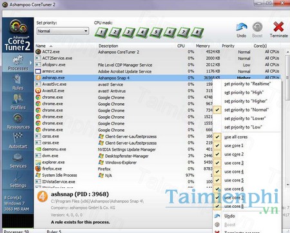Select the daemonu.exe process row
290x233 pixels.
click(x=124, y=149)
